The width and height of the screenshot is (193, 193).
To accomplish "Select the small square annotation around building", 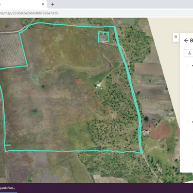I will tap(103, 37).
